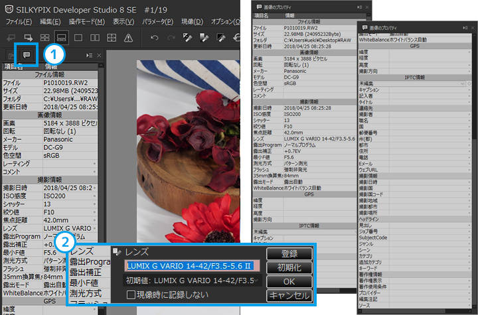Click 撮影情報 header in left panel

49,180
